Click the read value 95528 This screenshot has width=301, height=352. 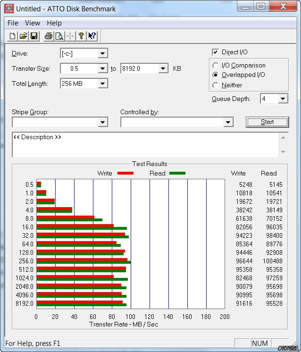click(274, 303)
